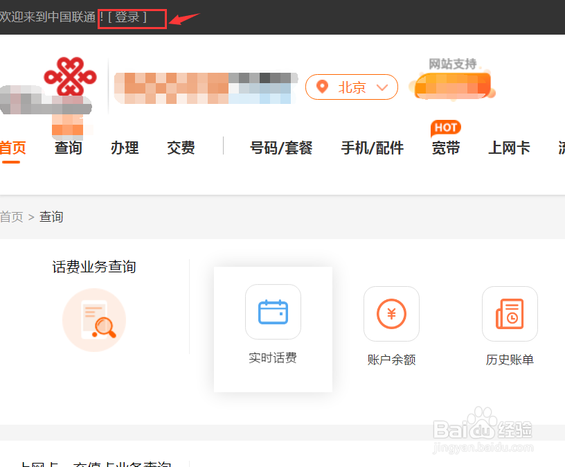This screenshot has height=467, width=565.
Task: Open 账户余额 via the yuan coin icon
Action: 391,314
